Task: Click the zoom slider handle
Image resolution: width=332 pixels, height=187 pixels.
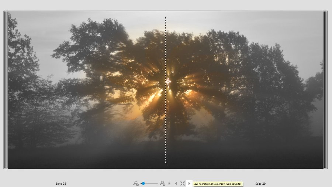Action: [x=143, y=183]
